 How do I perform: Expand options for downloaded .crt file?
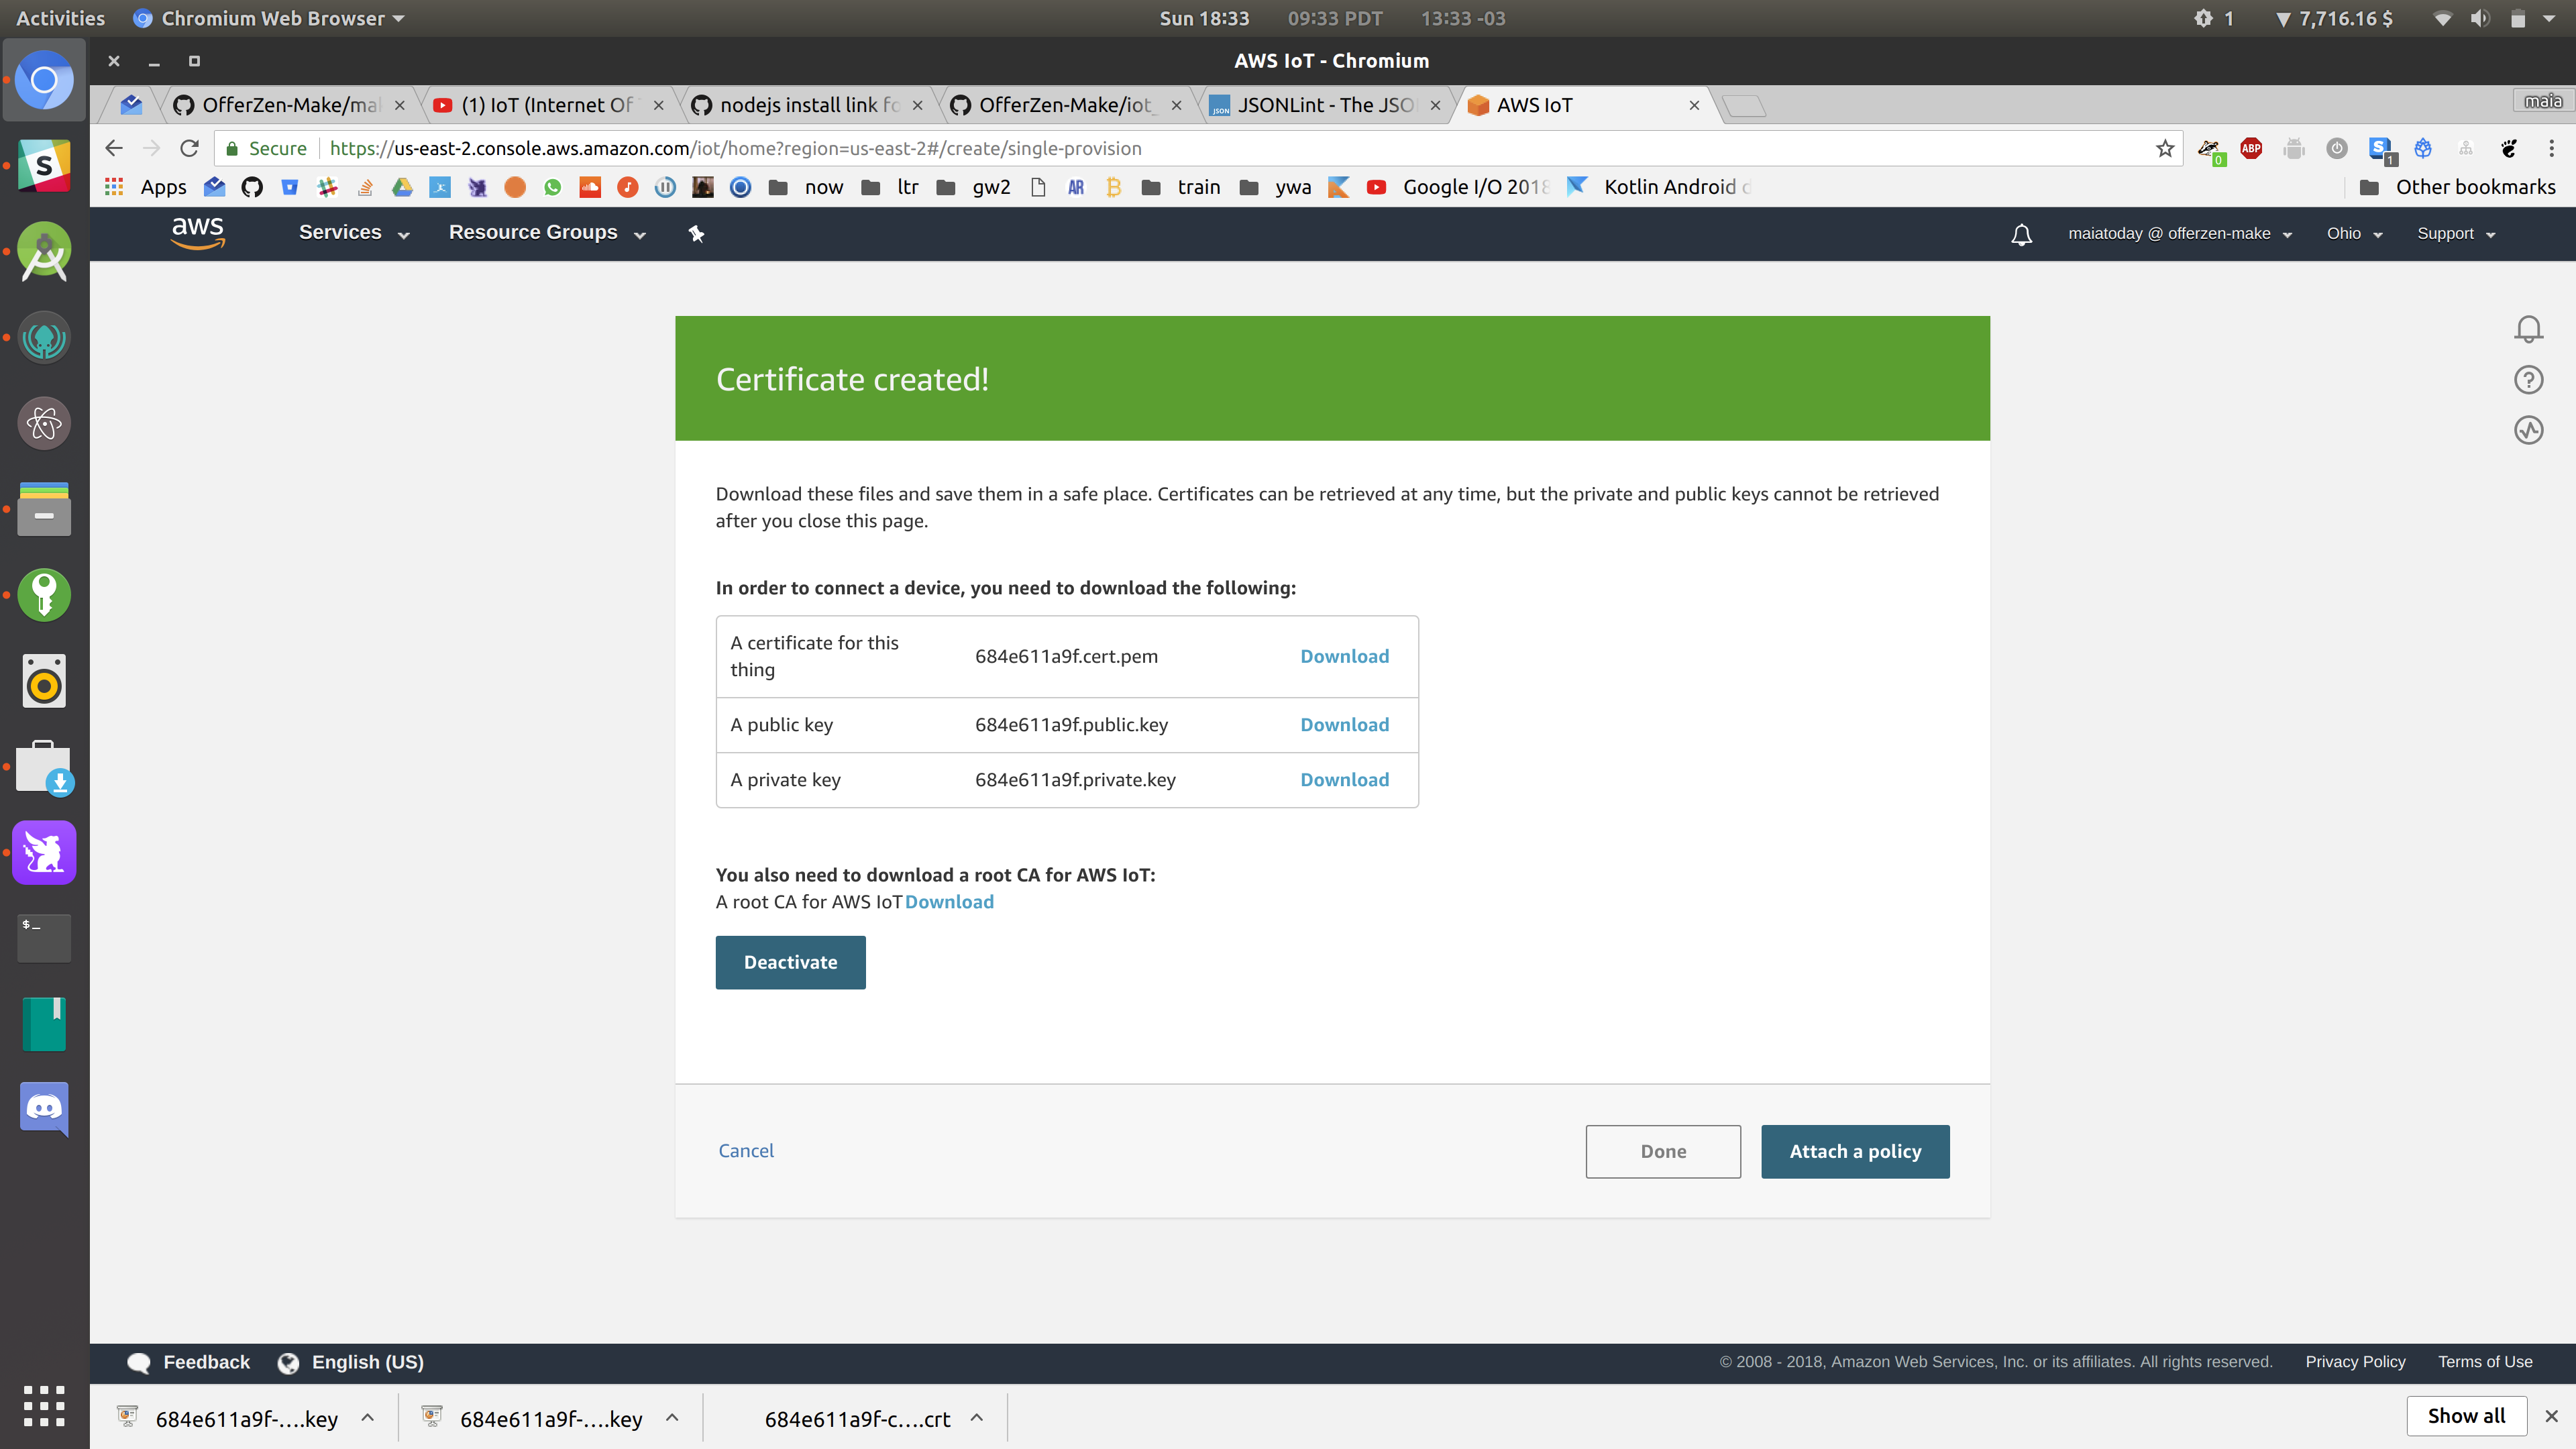tap(977, 1418)
